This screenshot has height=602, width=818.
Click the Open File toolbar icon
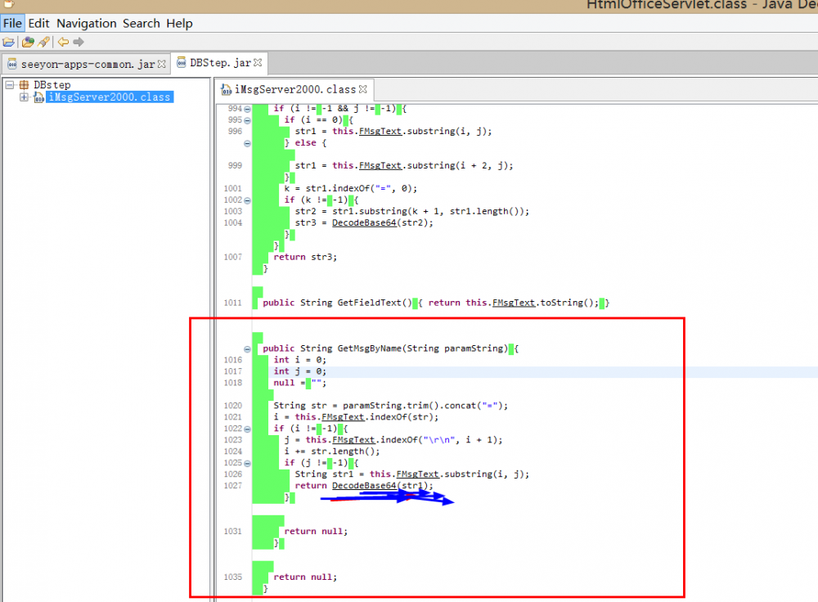(8, 43)
